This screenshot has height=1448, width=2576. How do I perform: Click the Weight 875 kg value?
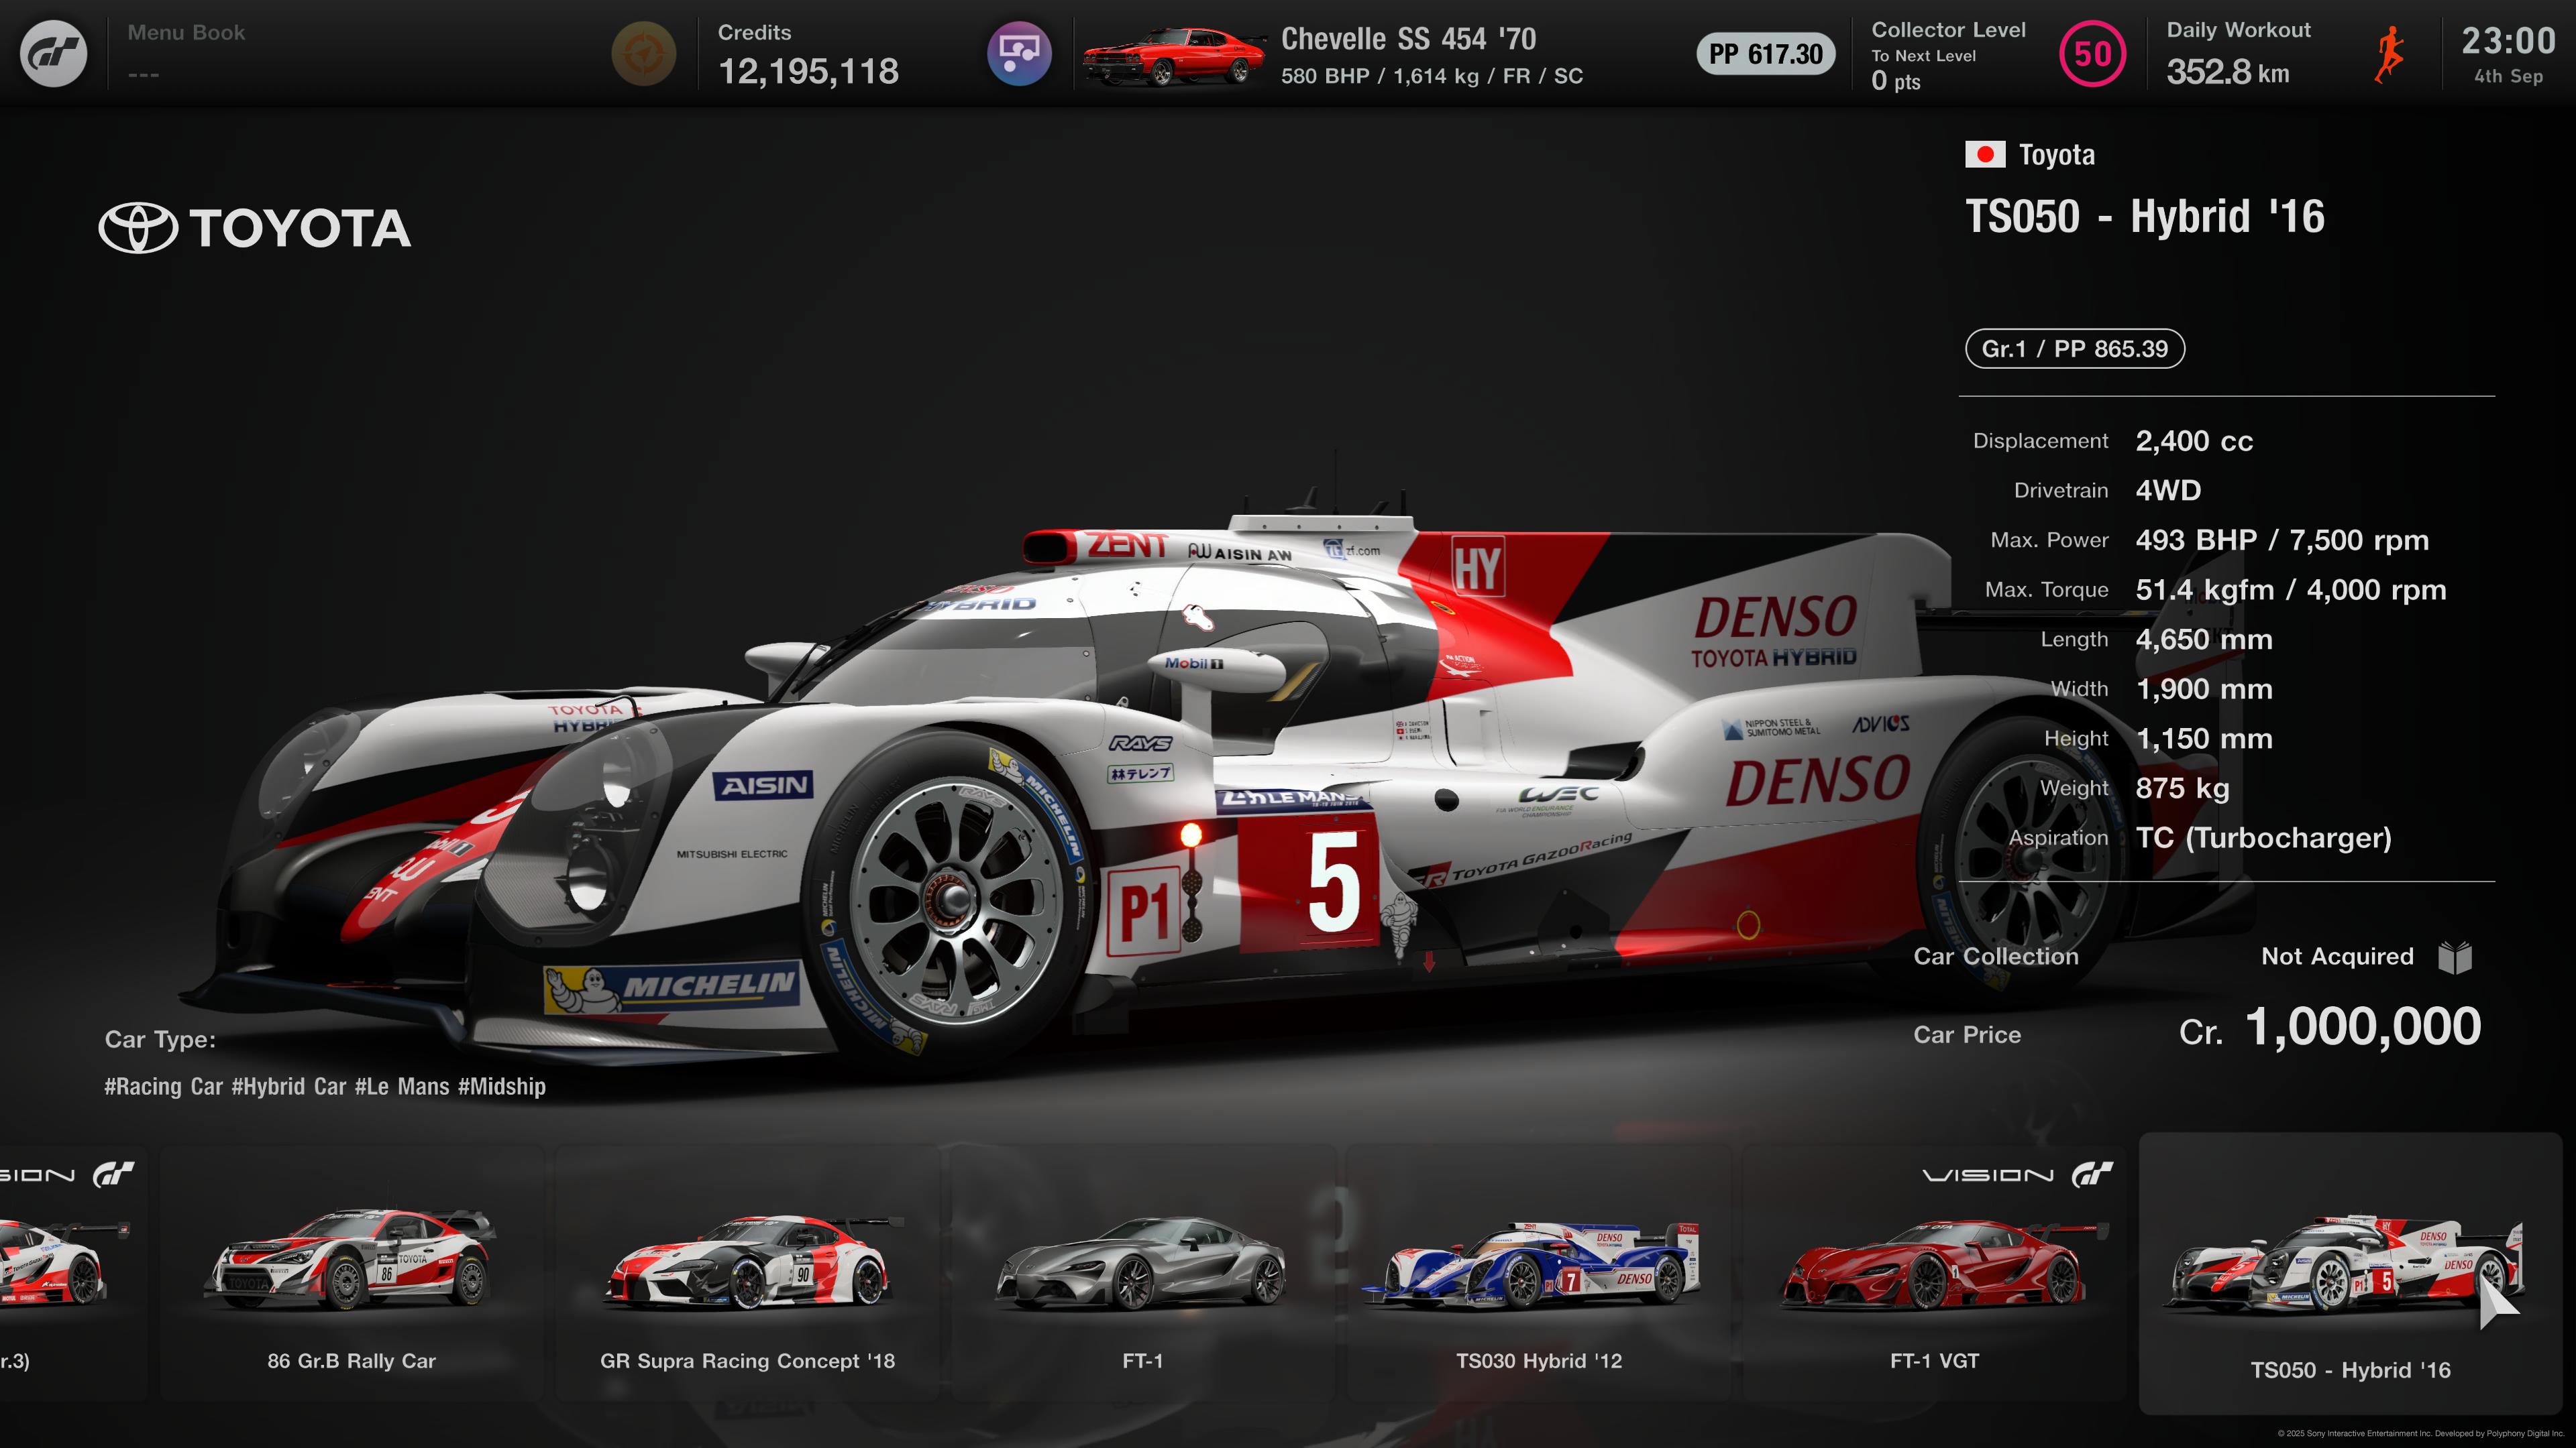2182,788
